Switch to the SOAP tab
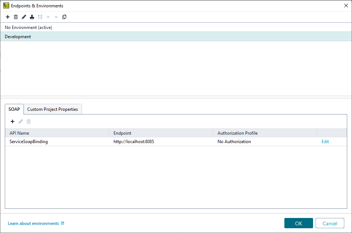The width and height of the screenshot is (352, 233). click(x=14, y=109)
